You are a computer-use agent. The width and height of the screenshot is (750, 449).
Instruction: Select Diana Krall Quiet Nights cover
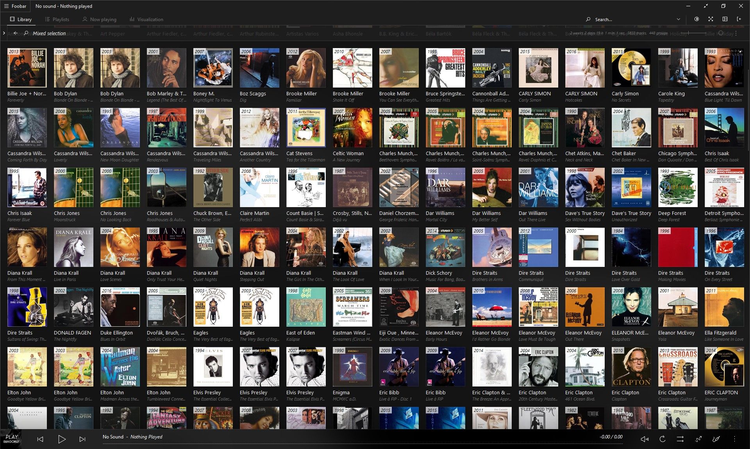pyautogui.click(x=213, y=247)
